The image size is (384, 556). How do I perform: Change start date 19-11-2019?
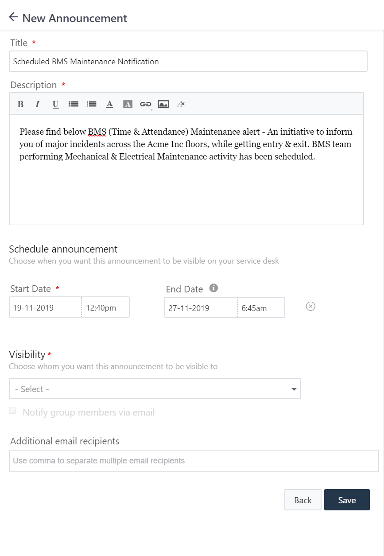(x=45, y=307)
